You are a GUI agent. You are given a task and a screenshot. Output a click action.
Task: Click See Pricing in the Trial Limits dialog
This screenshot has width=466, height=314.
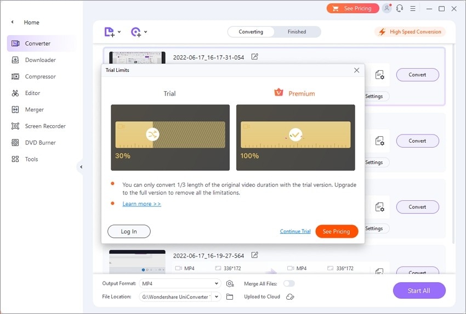pyautogui.click(x=337, y=231)
